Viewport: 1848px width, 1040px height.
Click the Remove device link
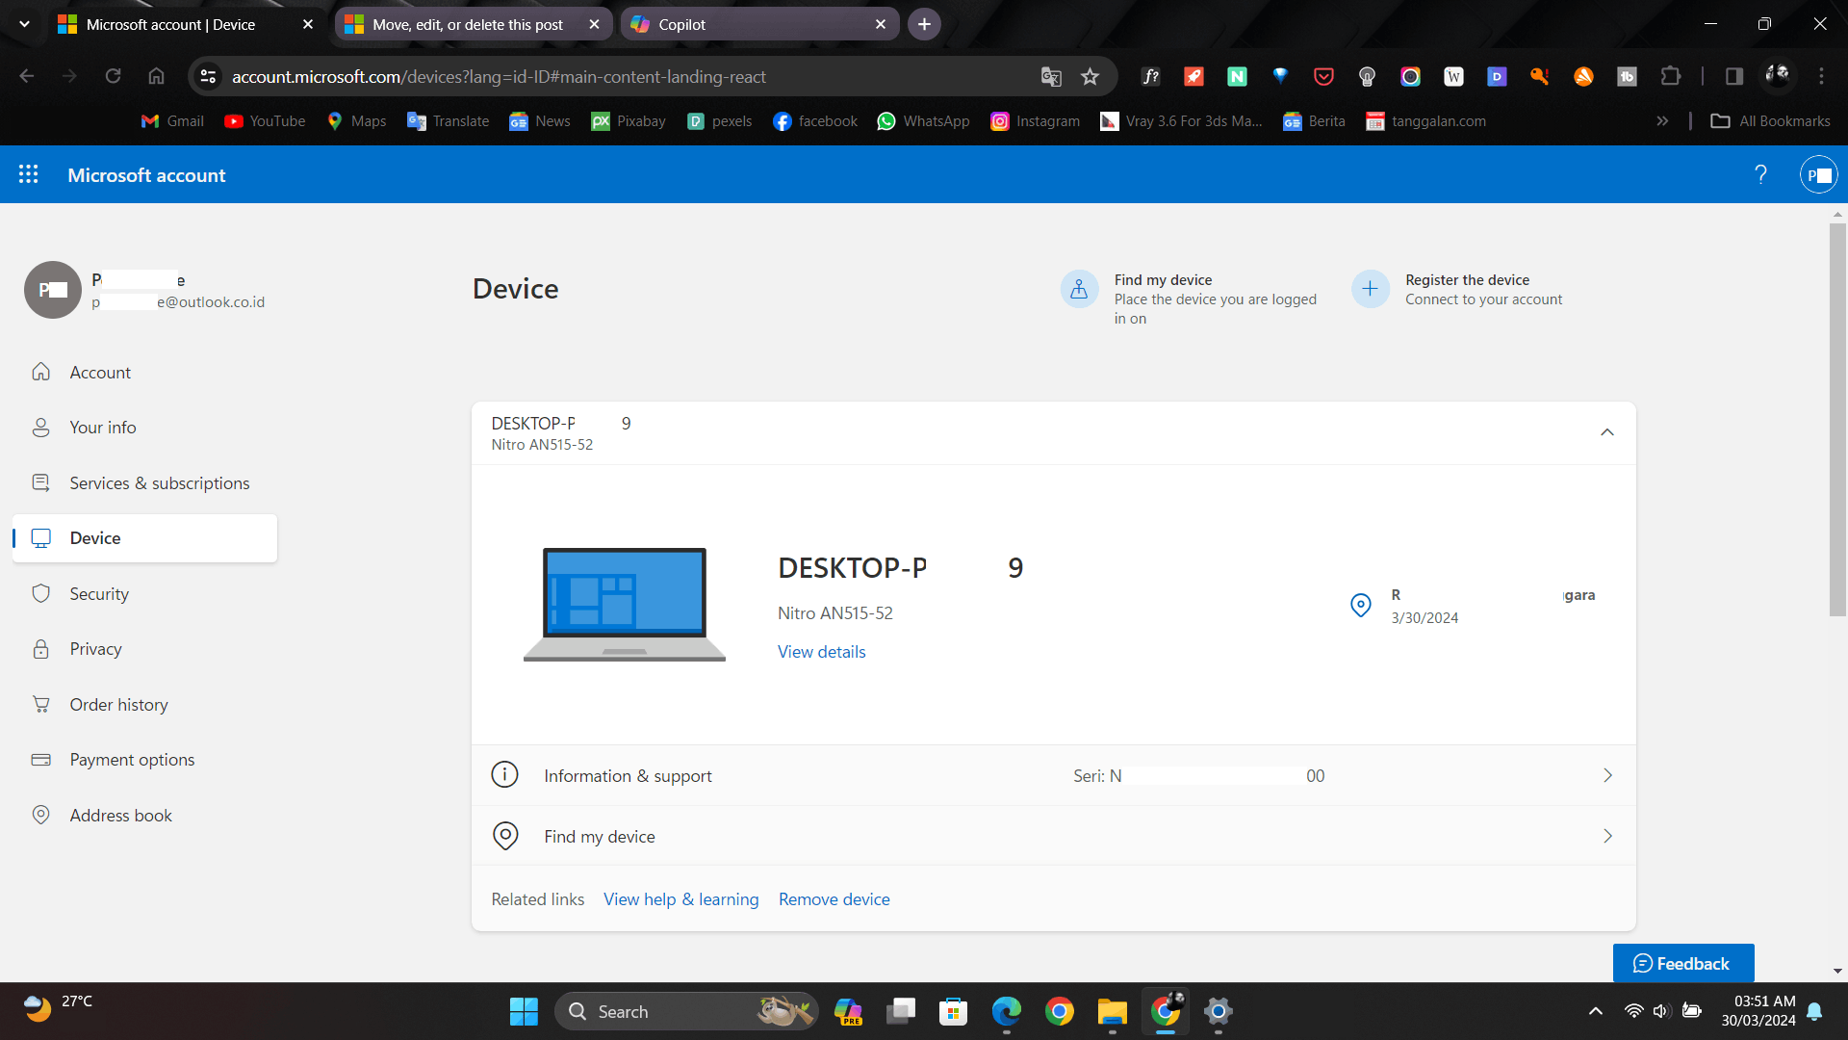pos(834,898)
